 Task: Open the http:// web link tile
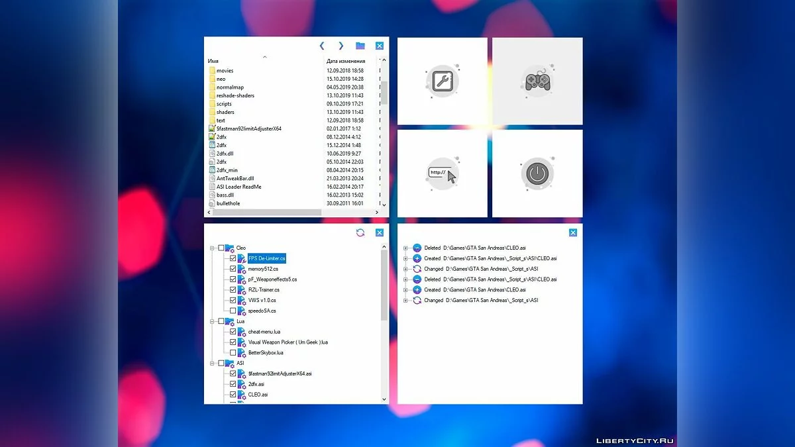(x=442, y=174)
